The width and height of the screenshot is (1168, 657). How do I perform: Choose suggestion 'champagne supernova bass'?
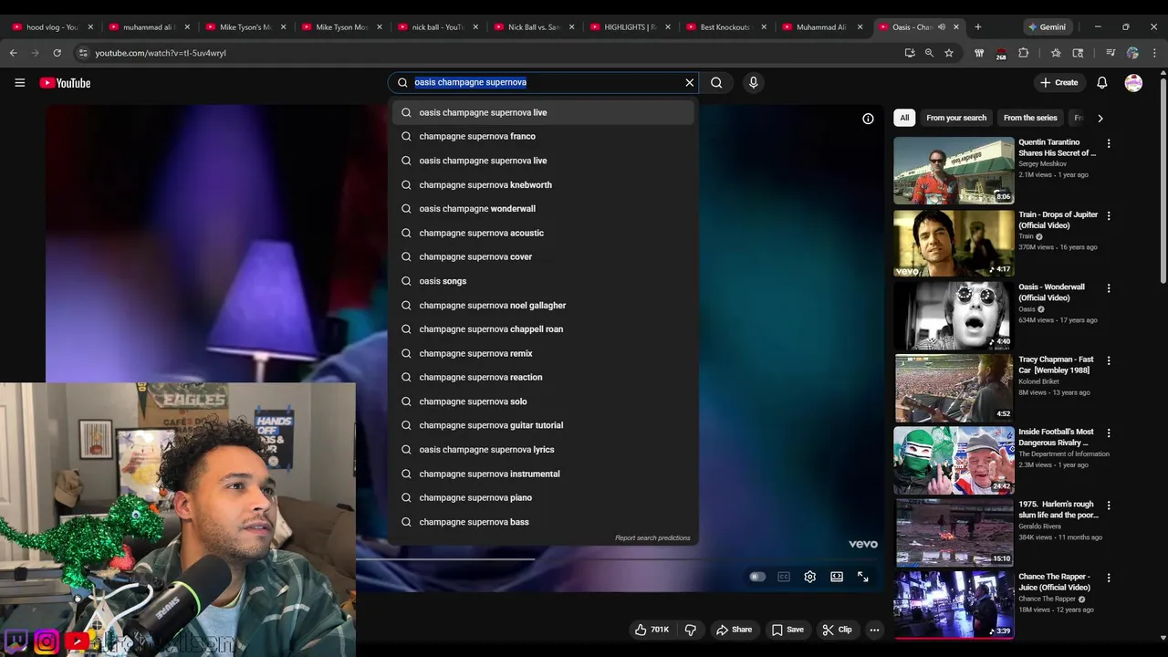[x=543, y=522]
